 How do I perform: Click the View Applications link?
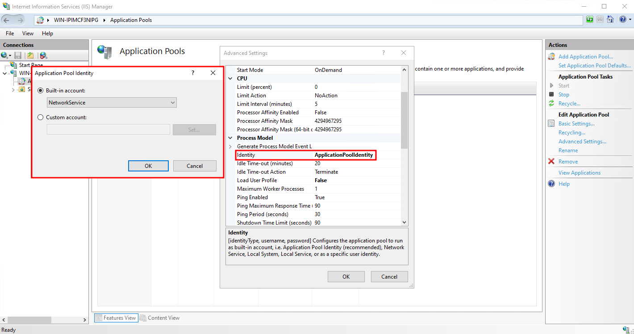click(580, 173)
